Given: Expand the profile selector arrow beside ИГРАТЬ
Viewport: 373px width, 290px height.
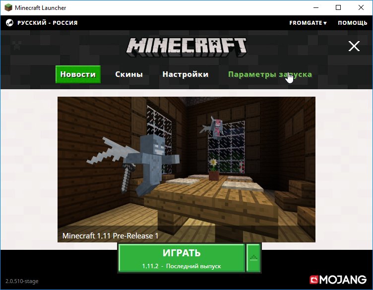Looking at the screenshot, I should click(x=253, y=258).
